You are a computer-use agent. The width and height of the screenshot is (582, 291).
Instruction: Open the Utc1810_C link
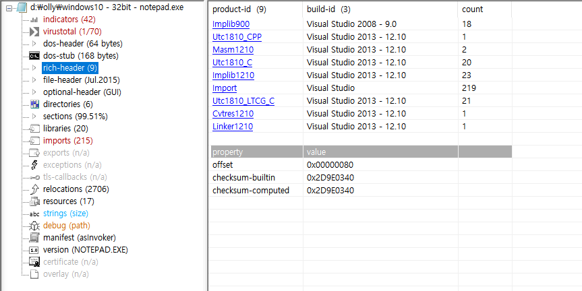tap(233, 63)
